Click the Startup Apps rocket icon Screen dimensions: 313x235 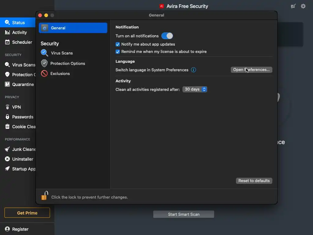[x=7, y=169]
